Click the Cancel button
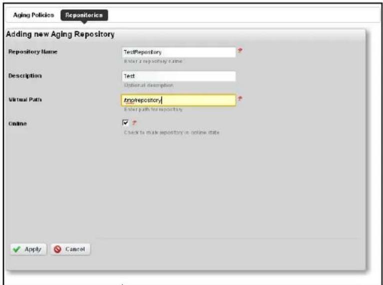383x285 pixels. 70,250
